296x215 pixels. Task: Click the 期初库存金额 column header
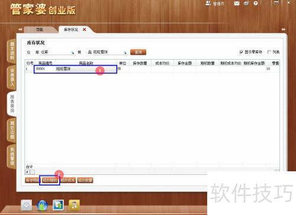click(254, 63)
